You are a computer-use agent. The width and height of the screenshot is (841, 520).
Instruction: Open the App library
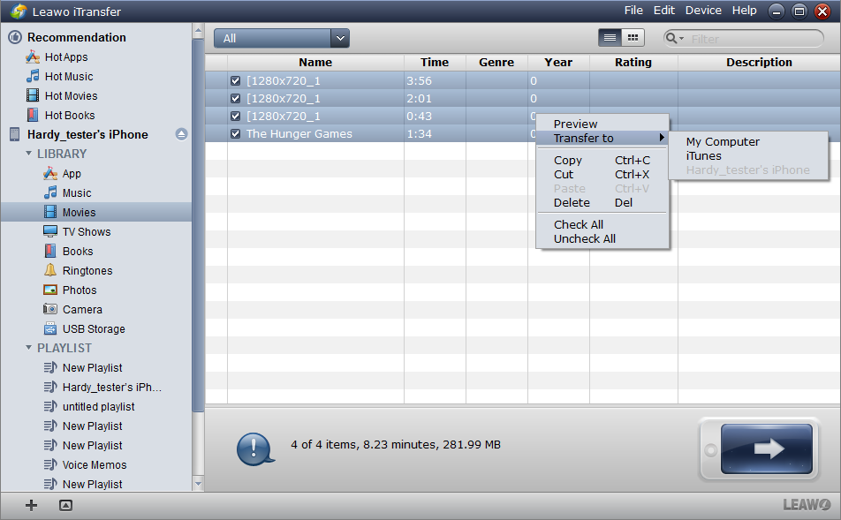click(72, 173)
